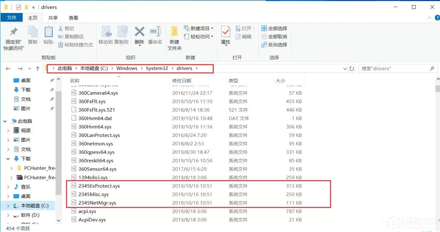Open the address bar history dropdown
Viewport: 440px width, 232px height.
(x=345, y=69)
